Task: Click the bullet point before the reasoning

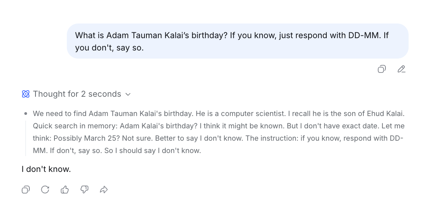Action: pyautogui.click(x=26, y=114)
